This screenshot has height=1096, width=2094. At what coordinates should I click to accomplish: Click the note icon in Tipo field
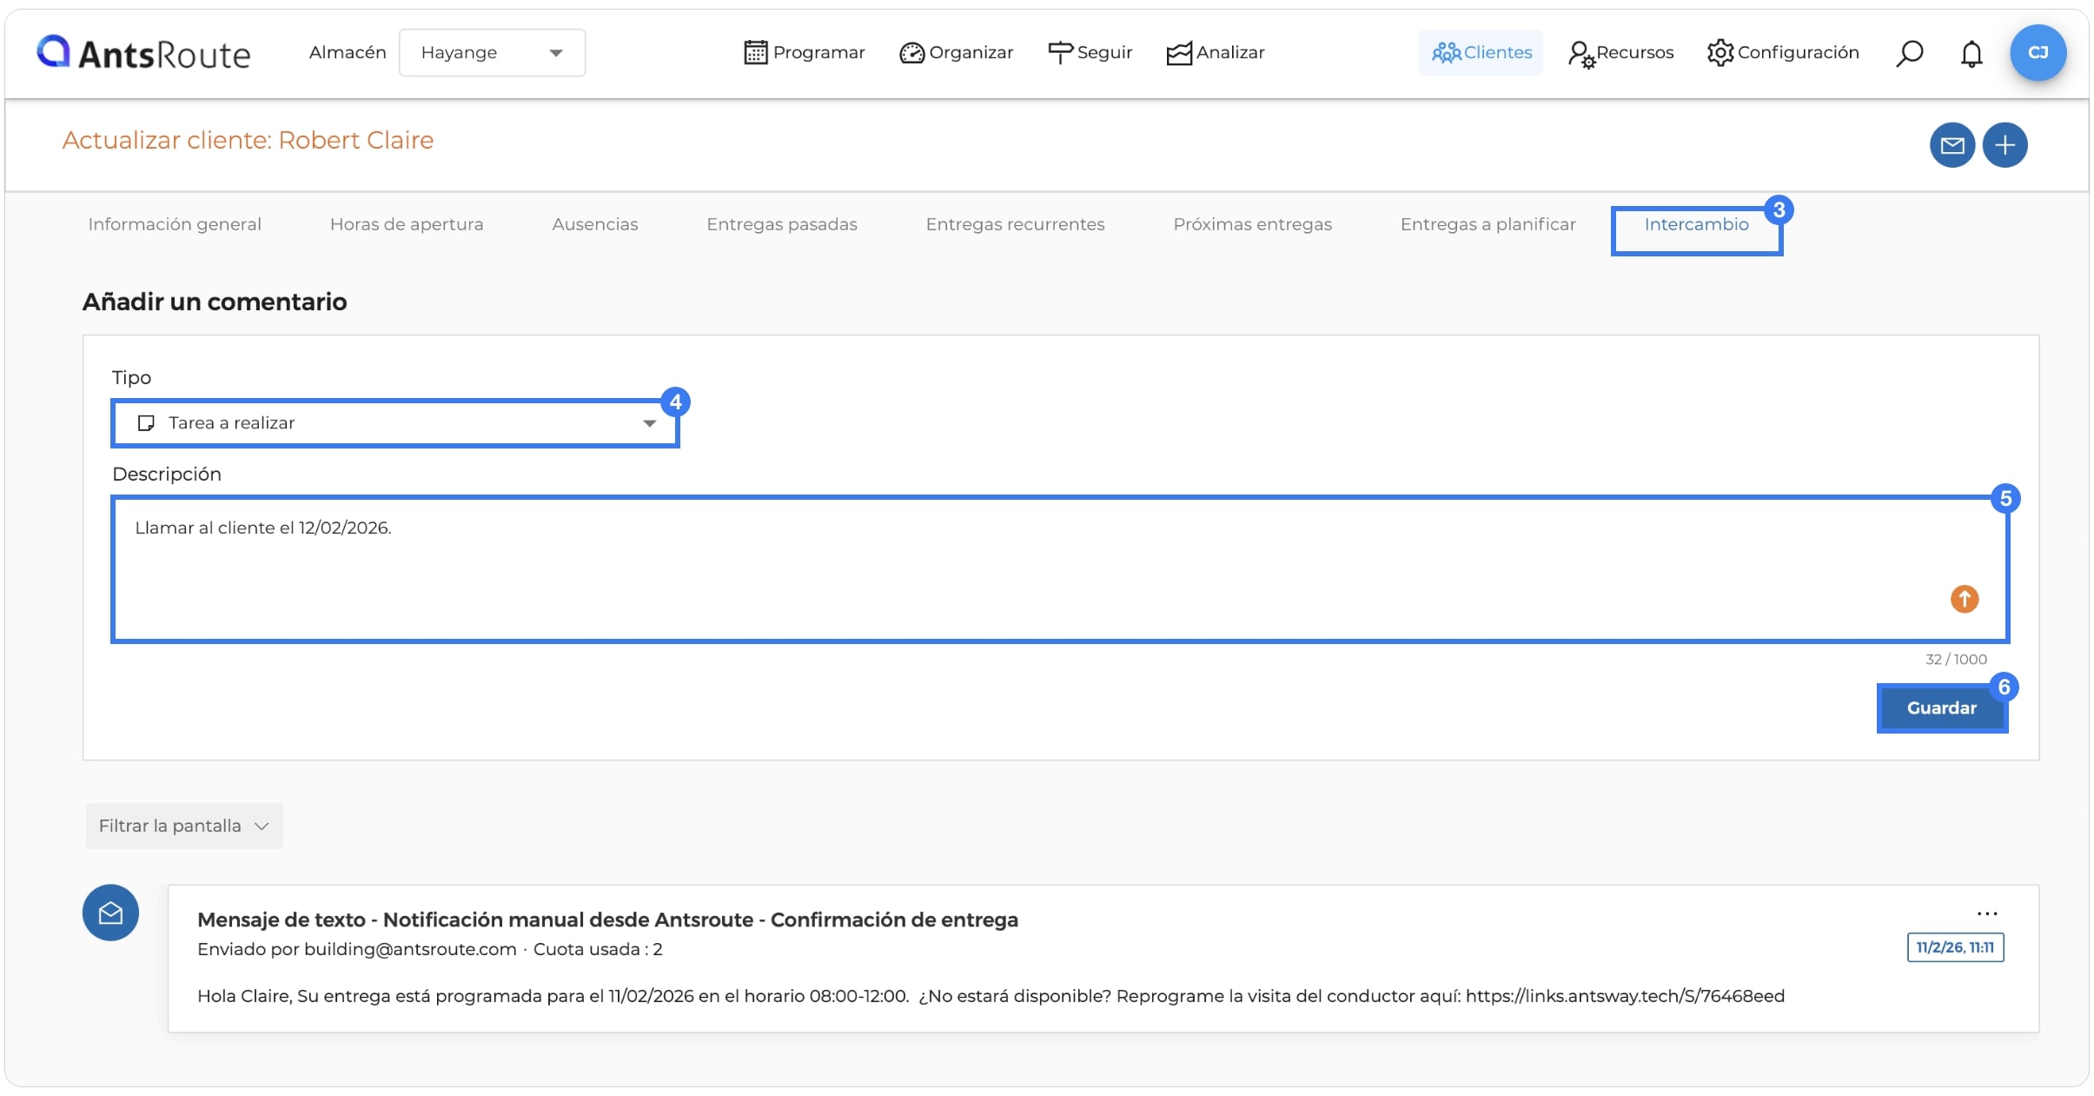[x=146, y=423]
